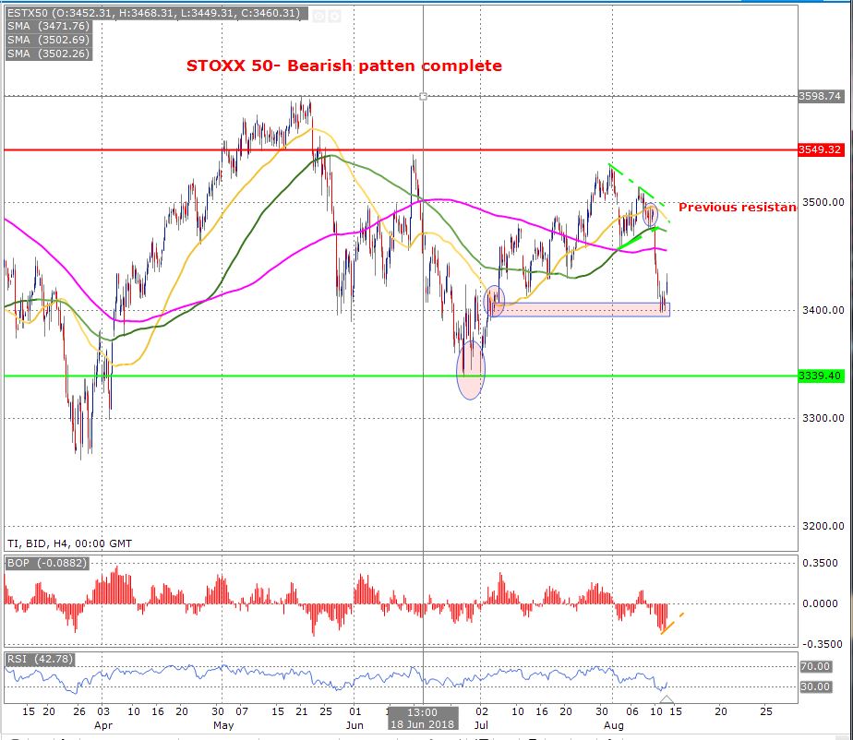This screenshot has height=740, width=853.
Task: Click the first faint icon after the OHLC label
Action: 318,17
